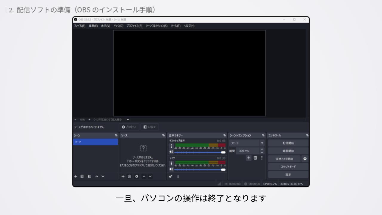Open source properties gear in Sources panel
This screenshot has height=215, width=382.
coord(137,176)
